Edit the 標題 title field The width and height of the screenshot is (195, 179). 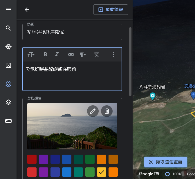click(72, 32)
